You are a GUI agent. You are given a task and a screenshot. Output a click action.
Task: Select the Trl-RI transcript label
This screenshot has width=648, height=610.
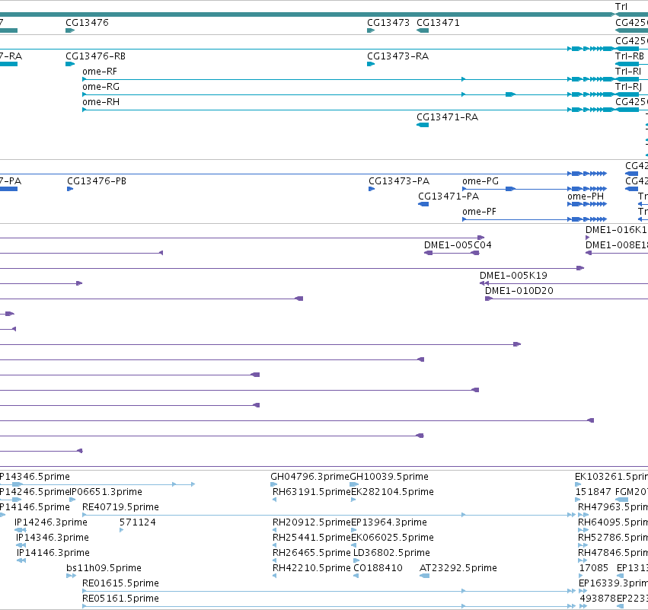(628, 72)
